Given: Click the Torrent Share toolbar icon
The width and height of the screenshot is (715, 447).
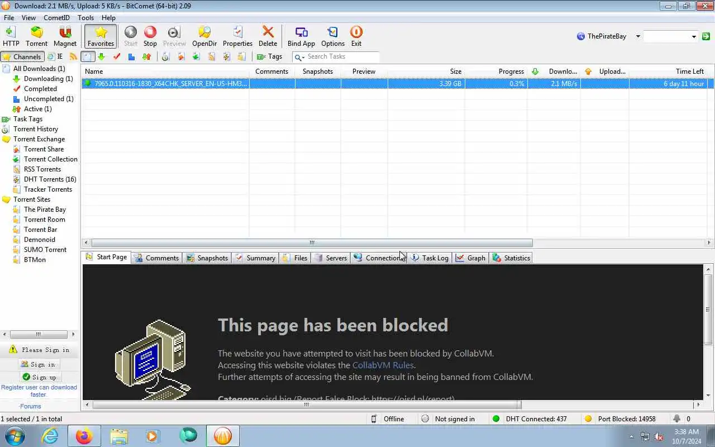Looking at the screenshot, I should pos(181,56).
